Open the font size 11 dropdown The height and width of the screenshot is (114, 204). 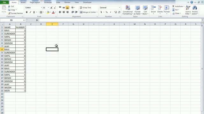[x=48, y=8]
